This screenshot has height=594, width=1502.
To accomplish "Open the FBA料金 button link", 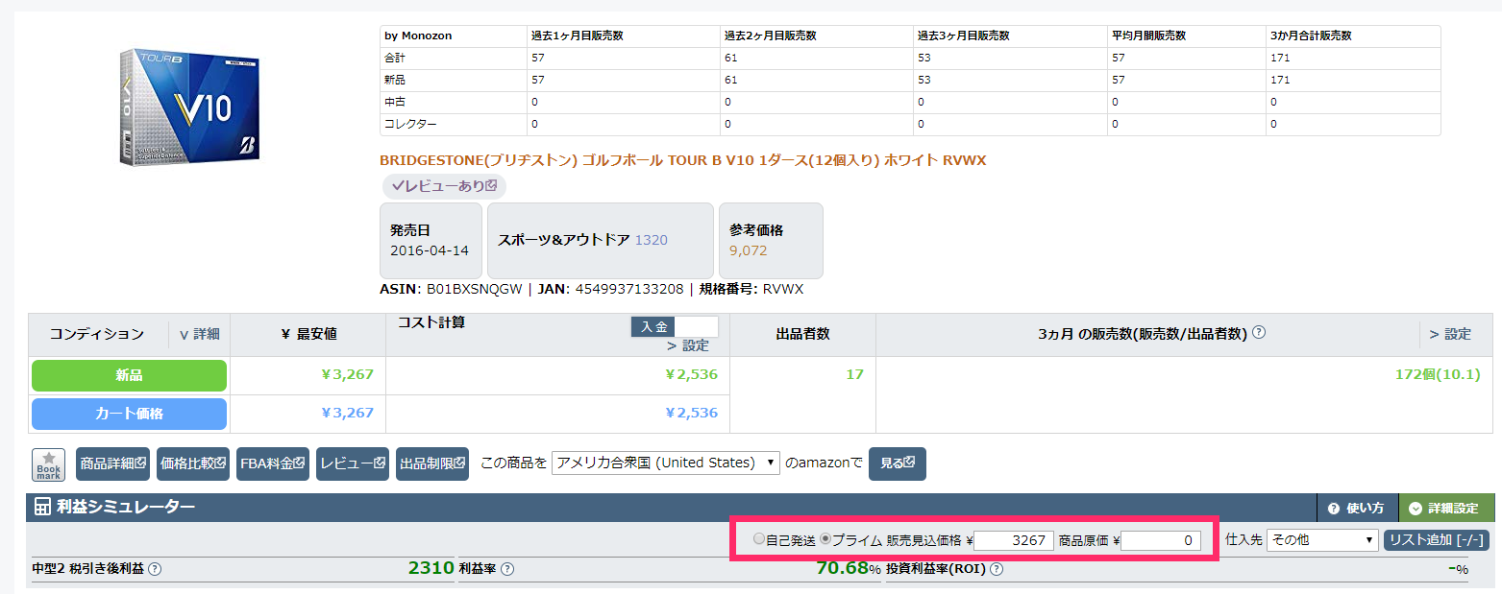I will coord(272,463).
